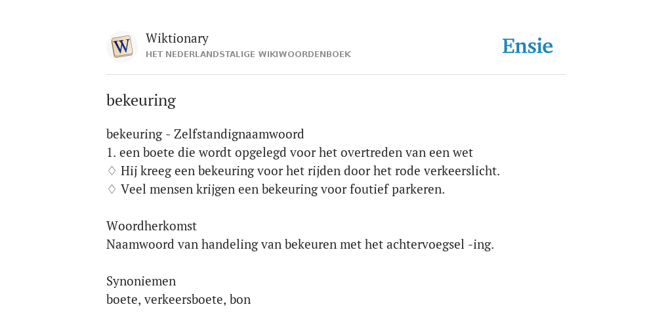Click the synonym boete
The height and width of the screenshot is (336, 672).
tap(122, 299)
